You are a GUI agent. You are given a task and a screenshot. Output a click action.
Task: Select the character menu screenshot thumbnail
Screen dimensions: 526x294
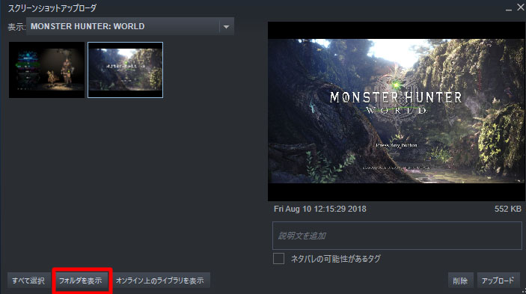[x=46, y=70]
